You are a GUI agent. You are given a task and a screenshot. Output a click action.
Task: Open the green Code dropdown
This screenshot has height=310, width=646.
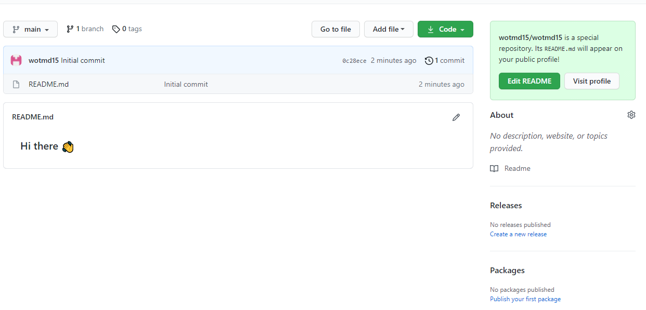[x=445, y=29]
